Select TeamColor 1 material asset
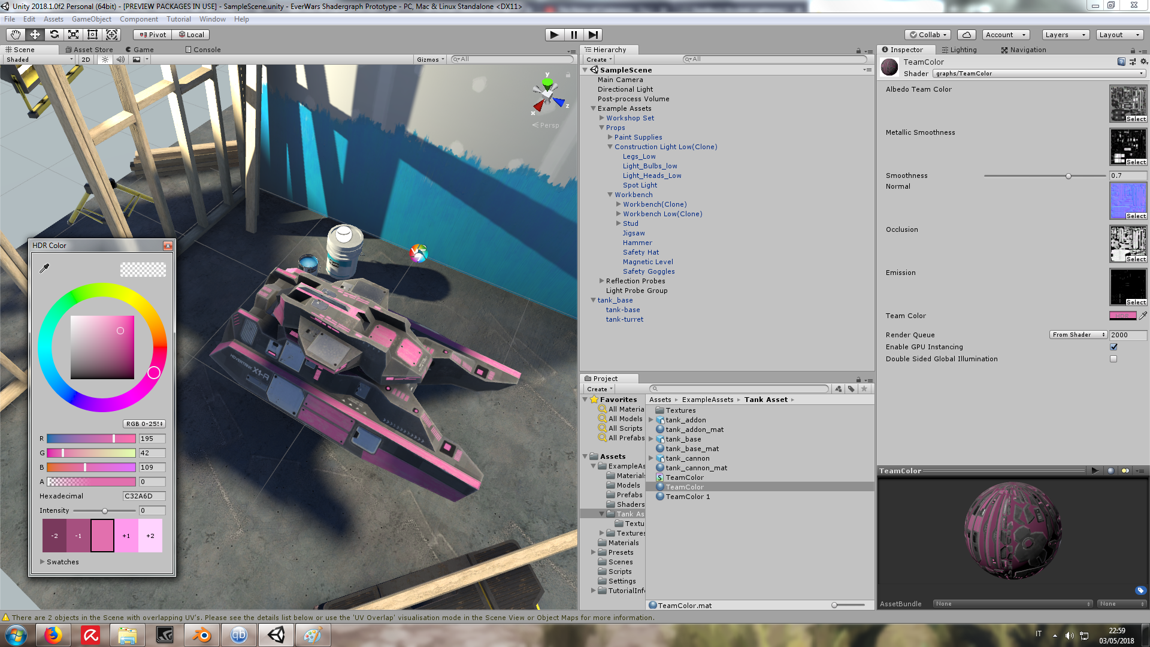1150x647 pixels. coord(687,497)
